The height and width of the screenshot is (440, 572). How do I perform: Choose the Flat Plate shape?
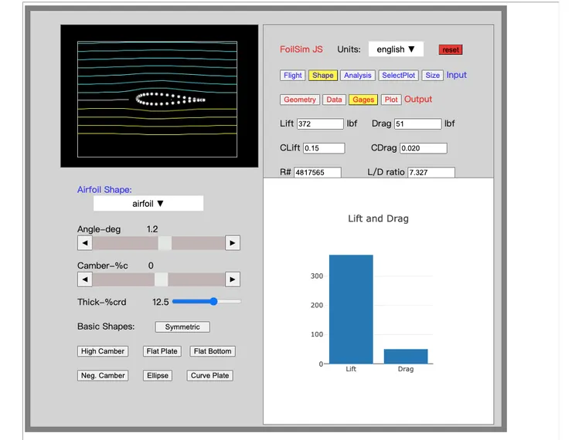pos(162,351)
